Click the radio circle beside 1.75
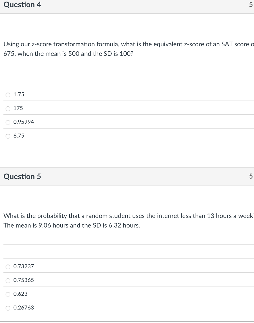The image size is (254, 323). point(8,95)
